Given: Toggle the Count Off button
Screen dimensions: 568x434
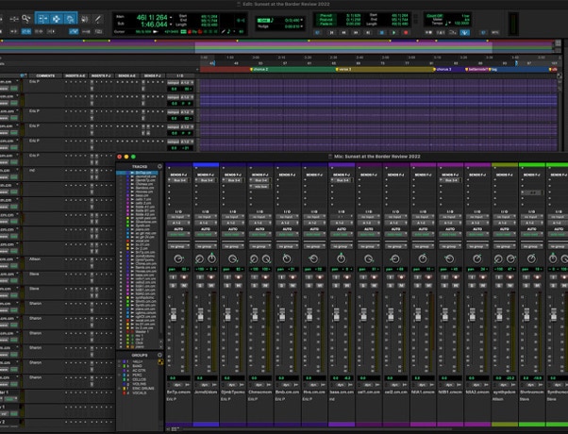Looking at the screenshot, I should 434,16.
